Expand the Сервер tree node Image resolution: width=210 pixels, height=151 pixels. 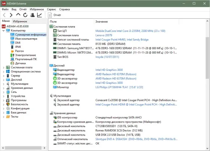tap(3, 76)
